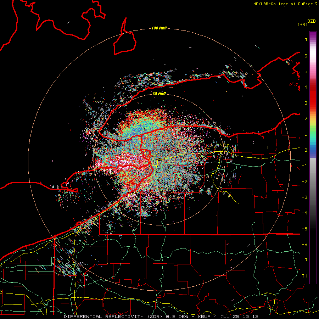
Task: Click the -5 dB scale tick label
Action: pyautogui.click(x=304, y=229)
